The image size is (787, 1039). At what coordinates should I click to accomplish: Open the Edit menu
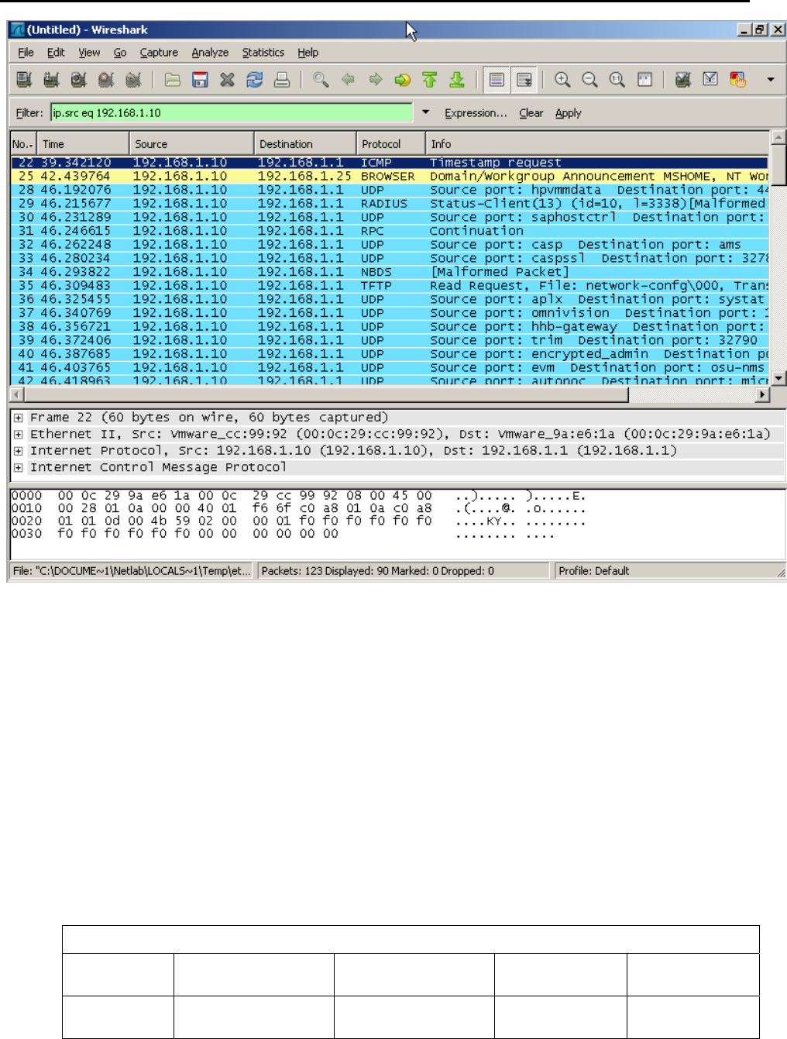[x=56, y=52]
